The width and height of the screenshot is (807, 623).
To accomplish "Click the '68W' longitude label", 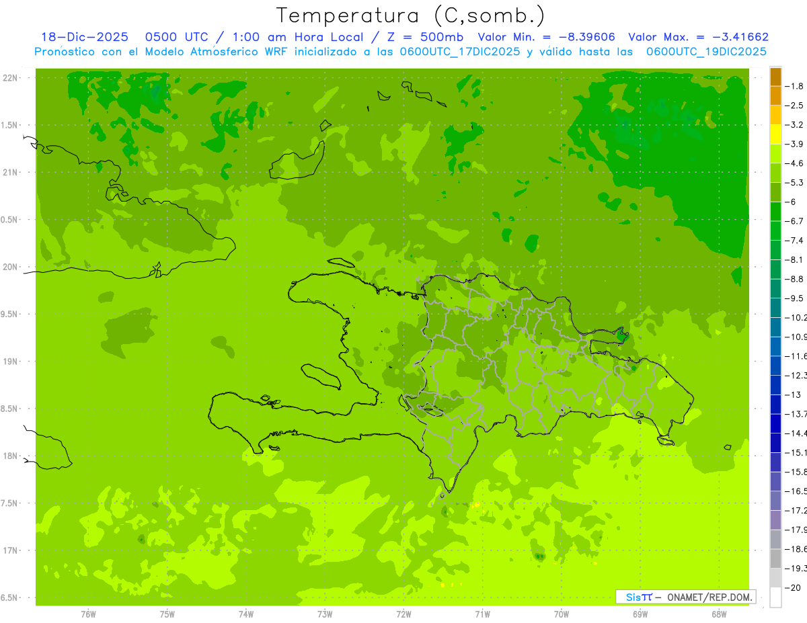I will (x=719, y=614).
